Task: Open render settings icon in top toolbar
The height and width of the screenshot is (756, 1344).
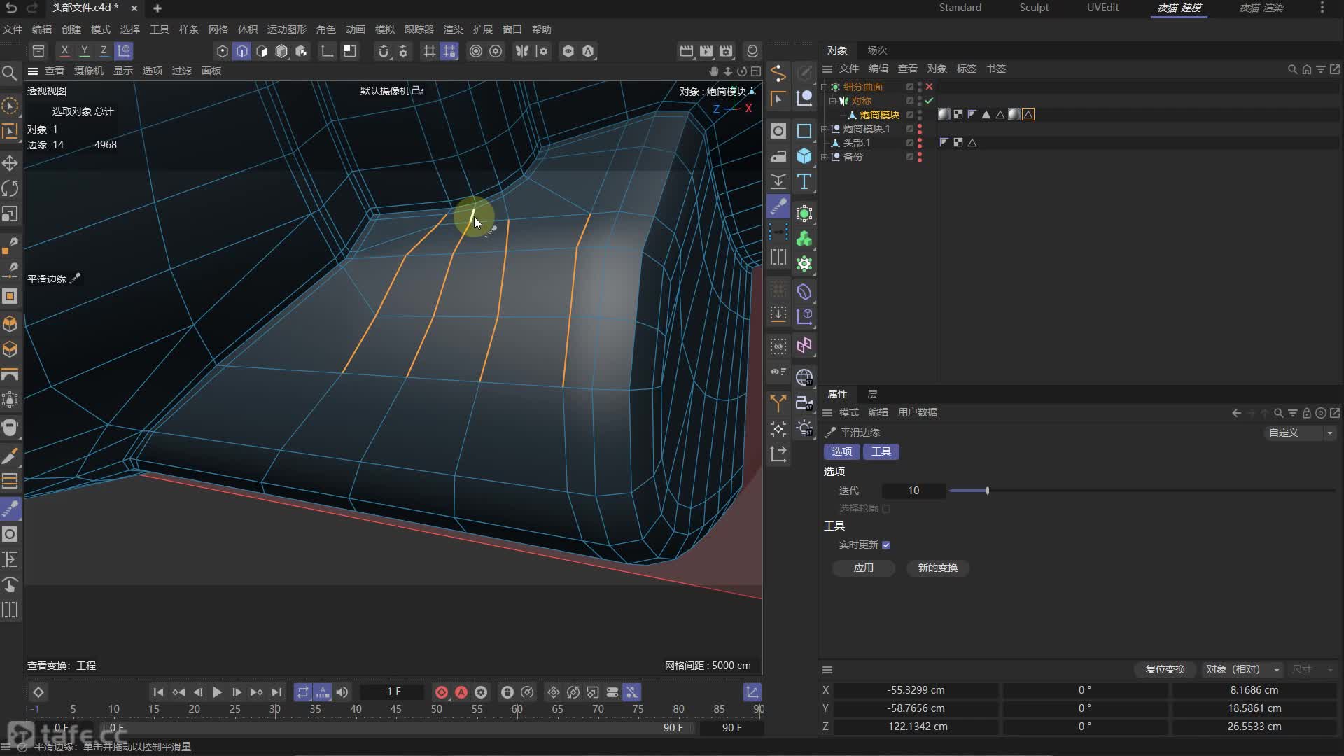Action: pos(726,51)
